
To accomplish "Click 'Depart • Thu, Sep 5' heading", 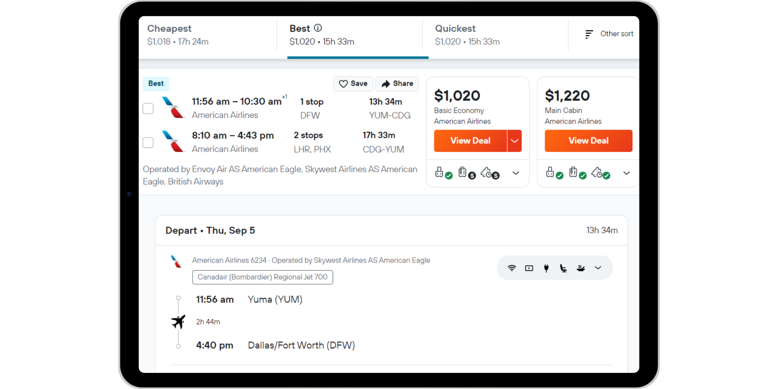I will point(210,231).
